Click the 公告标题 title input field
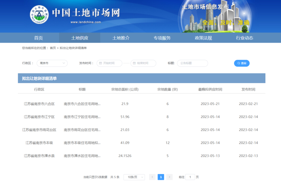281x185 pixels. pos(193,63)
